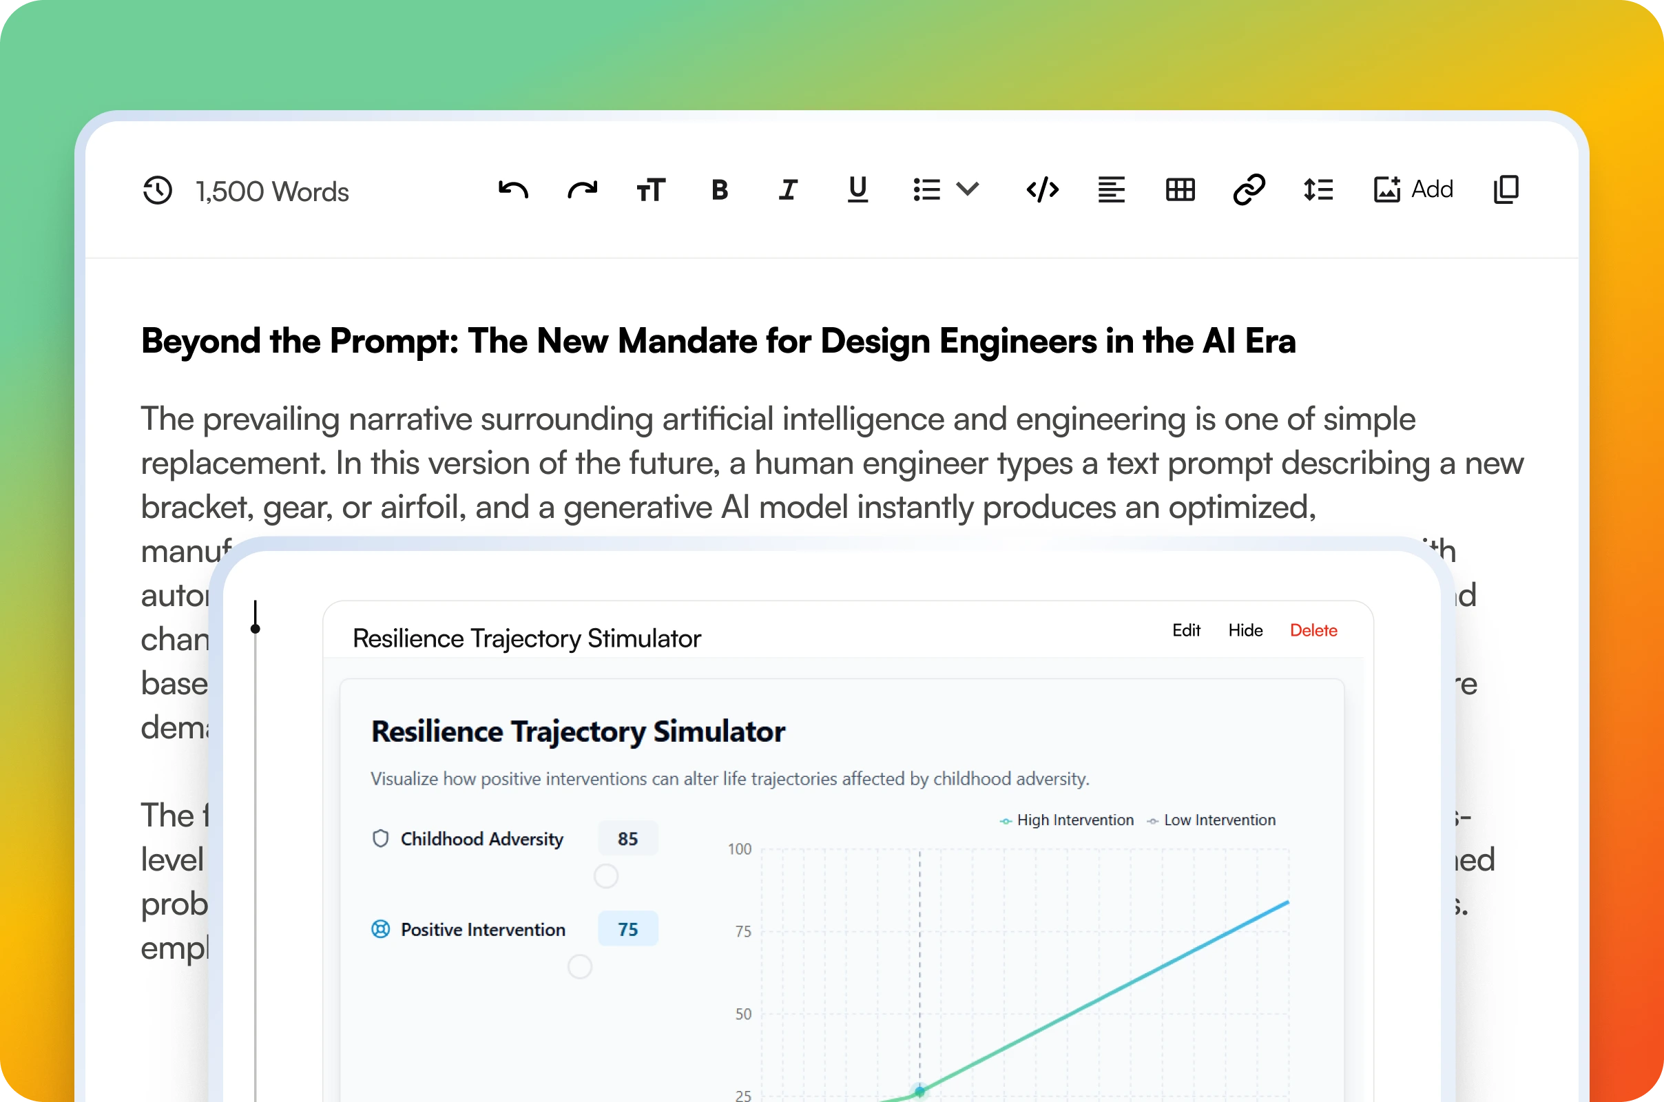Viewport: 1664px width, 1102px height.
Task: Open the text size tool
Action: point(651,190)
